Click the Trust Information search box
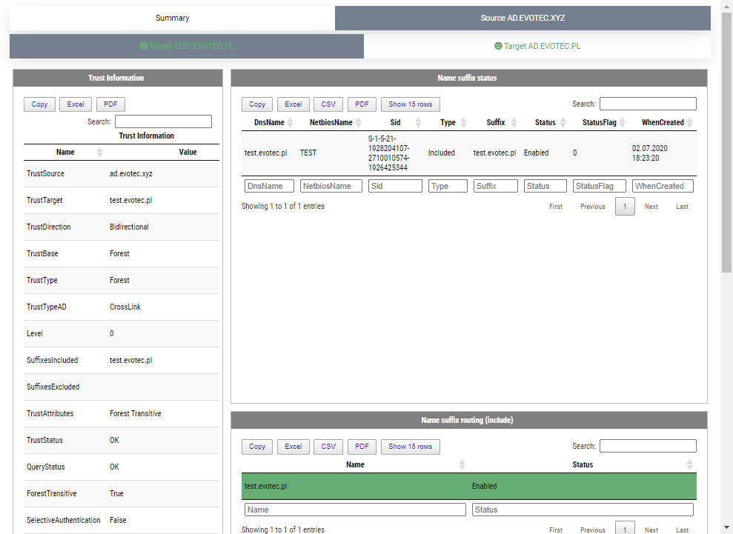The image size is (733, 534). tap(163, 121)
